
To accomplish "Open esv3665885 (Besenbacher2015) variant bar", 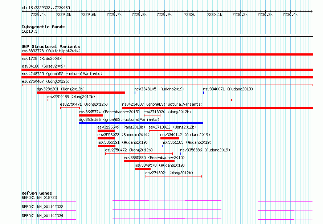I will tap(150, 161).
